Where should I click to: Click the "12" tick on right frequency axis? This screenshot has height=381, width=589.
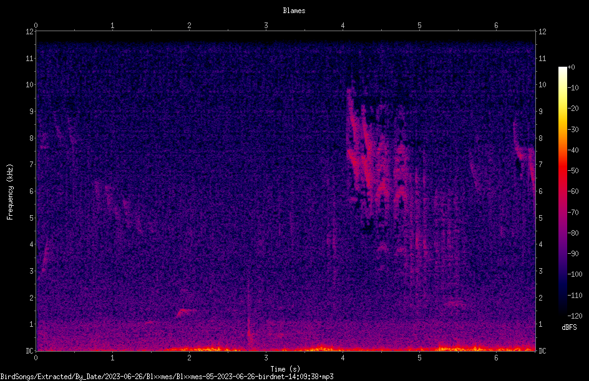tap(542, 32)
